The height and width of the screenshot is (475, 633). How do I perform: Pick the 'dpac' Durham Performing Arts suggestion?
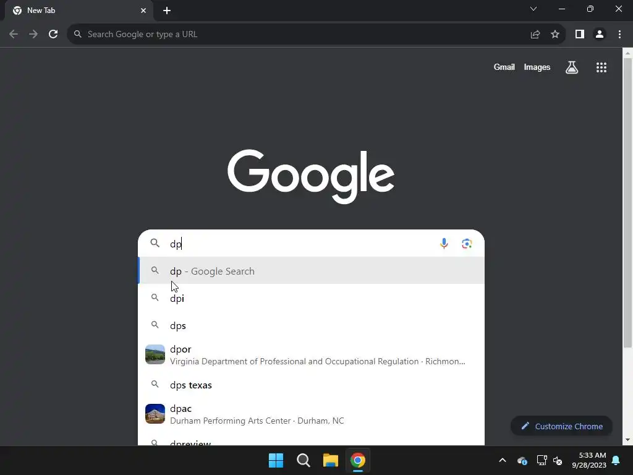coord(312,414)
